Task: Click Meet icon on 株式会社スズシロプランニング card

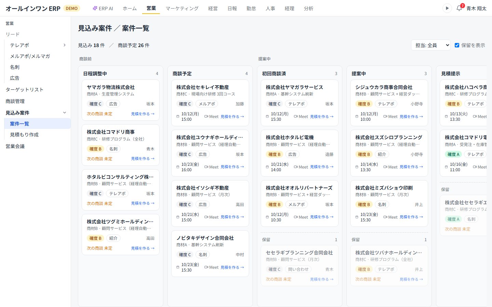Action: (385, 167)
